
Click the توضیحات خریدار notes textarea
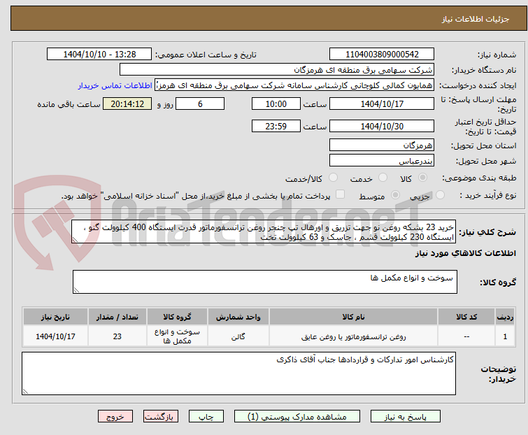click(238, 373)
